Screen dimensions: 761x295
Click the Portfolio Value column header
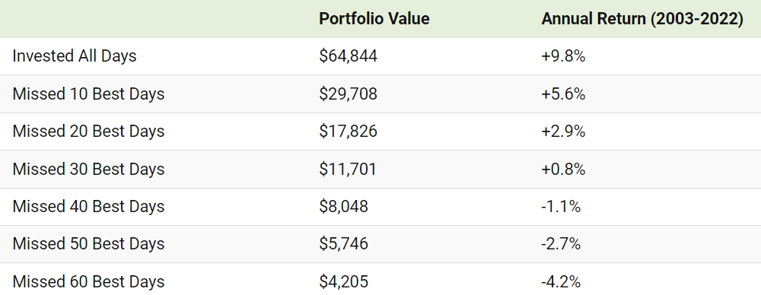coord(374,18)
